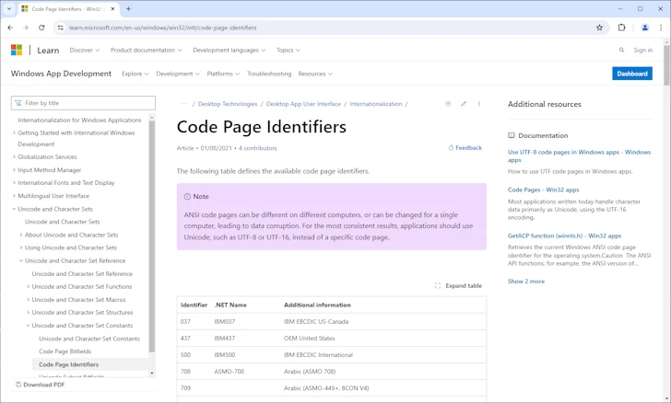
Task: Click the Filter by title field
Action: pos(84,103)
